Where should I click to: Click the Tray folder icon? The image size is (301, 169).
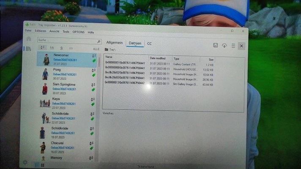coord(107,49)
